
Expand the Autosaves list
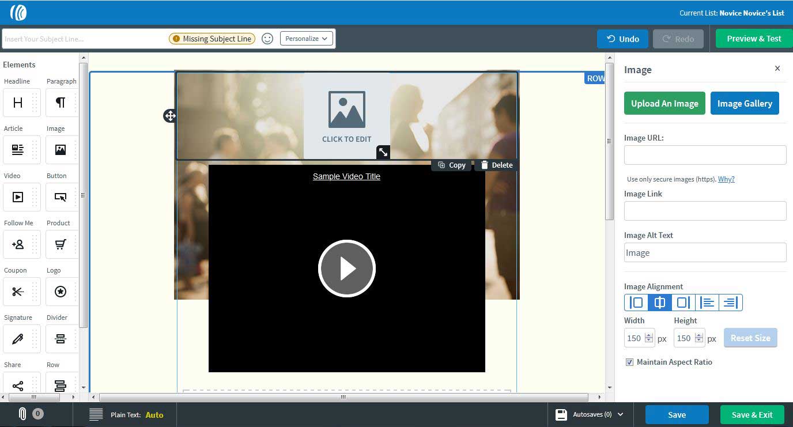tap(621, 414)
